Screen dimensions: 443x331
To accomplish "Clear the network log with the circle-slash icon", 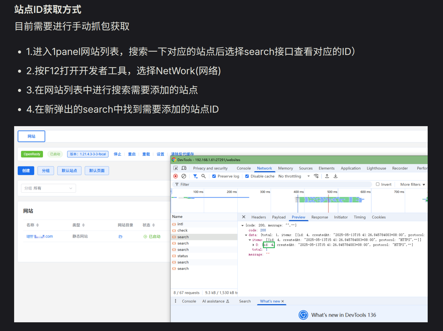I will click(x=184, y=176).
